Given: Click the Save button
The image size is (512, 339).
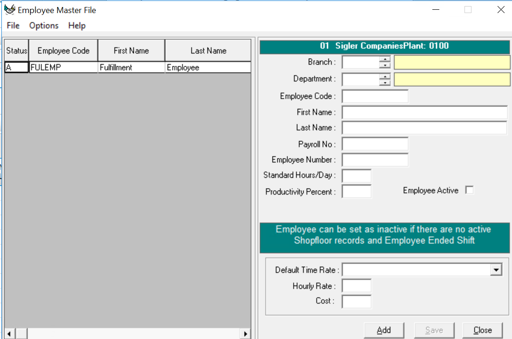Looking at the screenshot, I should tap(434, 330).
